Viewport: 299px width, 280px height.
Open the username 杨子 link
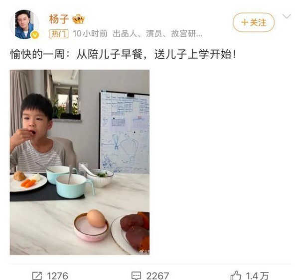[x=59, y=19]
